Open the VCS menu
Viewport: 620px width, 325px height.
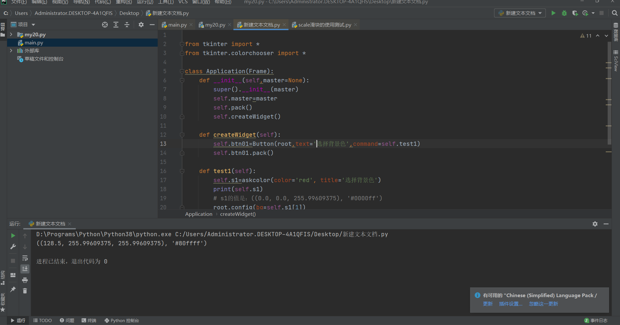pyautogui.click(x=183, y=2)
